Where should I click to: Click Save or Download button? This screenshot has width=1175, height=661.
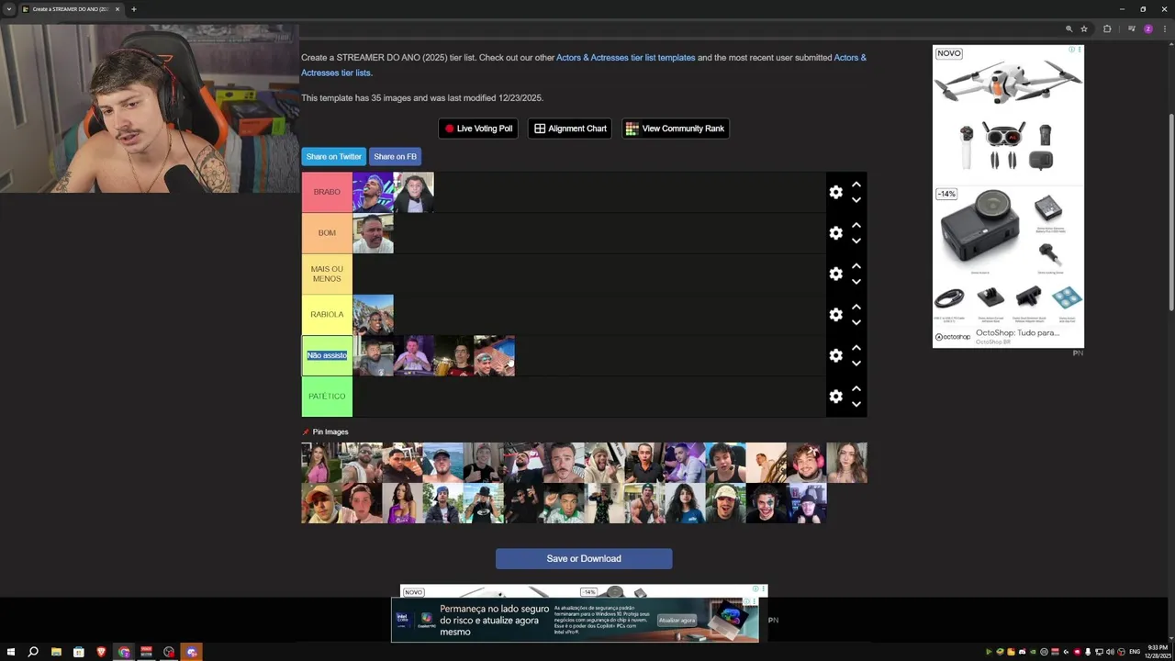coord(584,559)
